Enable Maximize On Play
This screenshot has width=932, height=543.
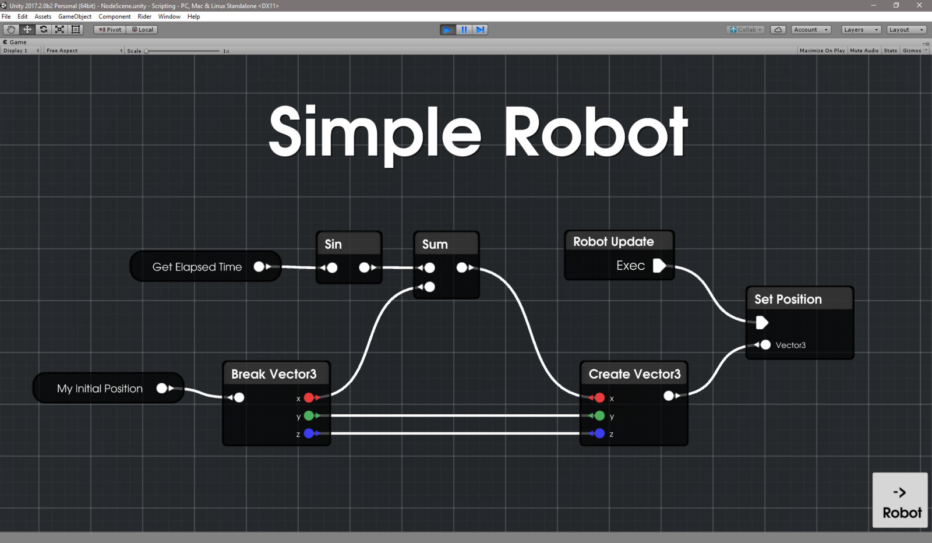point(821,51)
